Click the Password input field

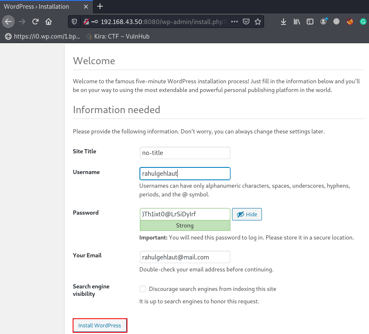185,214
